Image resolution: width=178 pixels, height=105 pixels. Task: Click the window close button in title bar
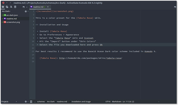point(3,3)
